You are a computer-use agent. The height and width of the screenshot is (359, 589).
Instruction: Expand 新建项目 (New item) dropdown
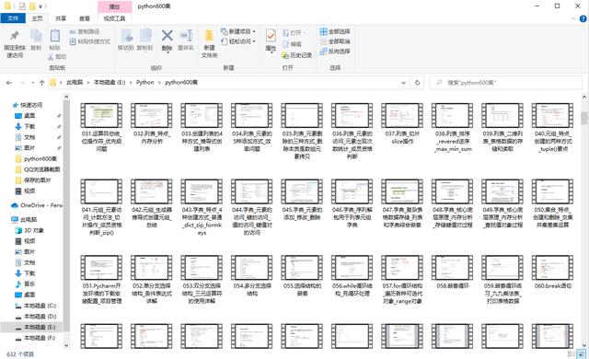coord(238,31)
